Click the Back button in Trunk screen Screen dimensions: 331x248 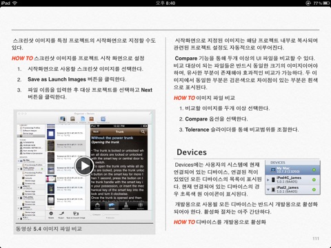coord(96,132)
